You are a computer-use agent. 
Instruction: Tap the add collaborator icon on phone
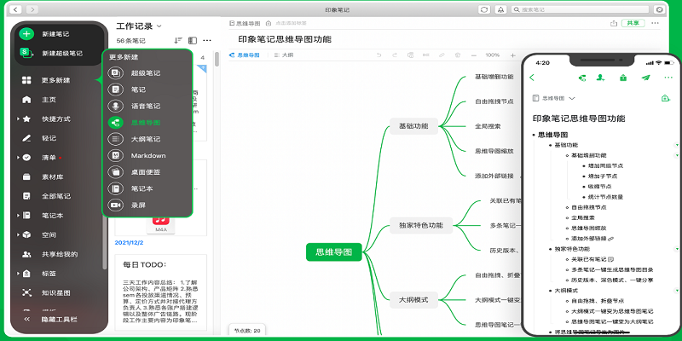pyautogui.click(x=601, y=78)
